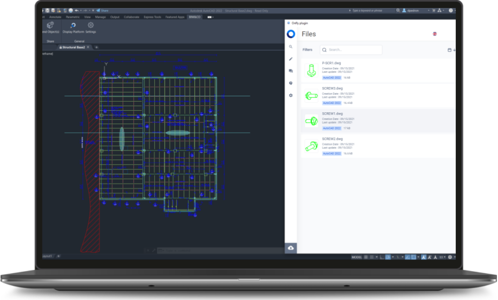Open the plugin sidebar settings gear
The image size is (498, 300).
(291, 95)
